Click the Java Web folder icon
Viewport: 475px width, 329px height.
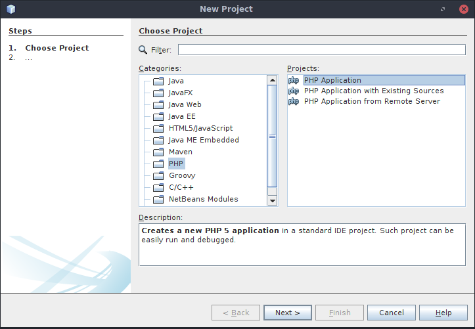pos(158,104)
